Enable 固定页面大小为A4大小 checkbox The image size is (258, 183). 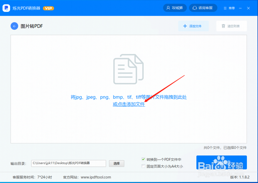(143, 166)
